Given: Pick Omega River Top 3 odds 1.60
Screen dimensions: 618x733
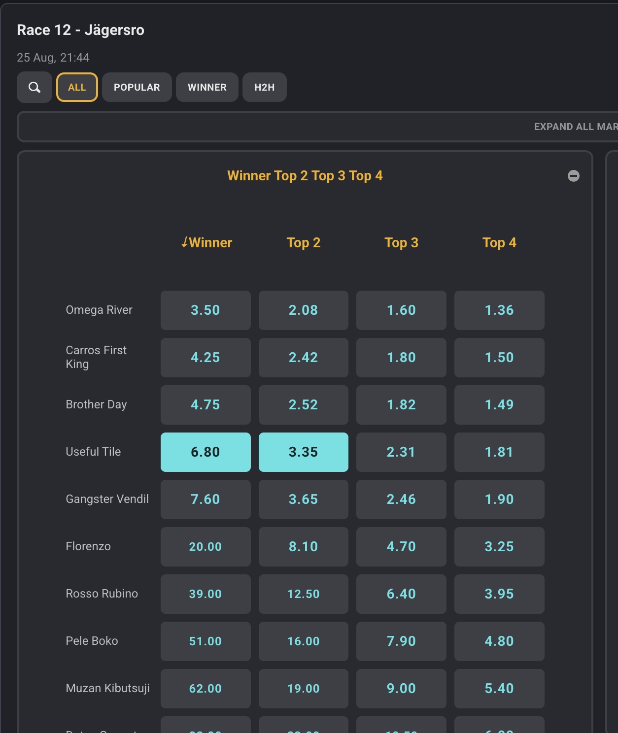Looking at the screenshot, I should point(401,310).
